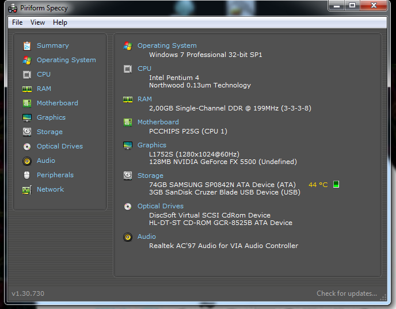This screenshot has height=309, width=396.
Task: Click Audio speaker icon in summary panel
Action: [x=128, y=237]
